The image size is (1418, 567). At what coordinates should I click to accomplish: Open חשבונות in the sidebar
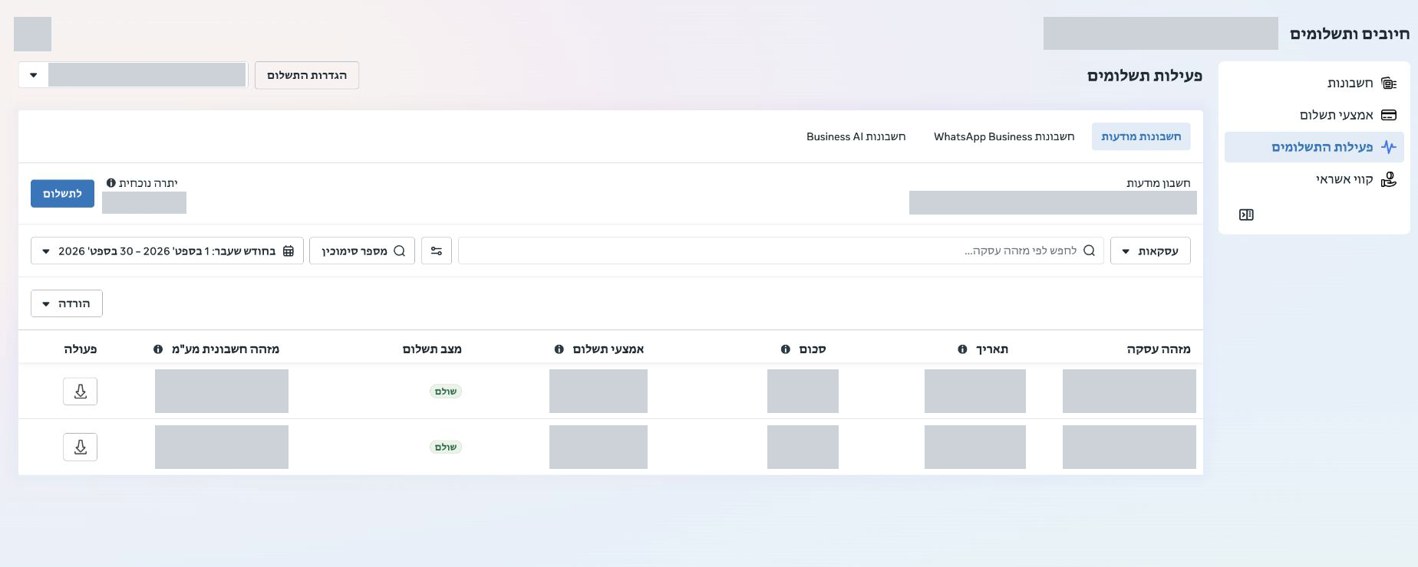1314,83
